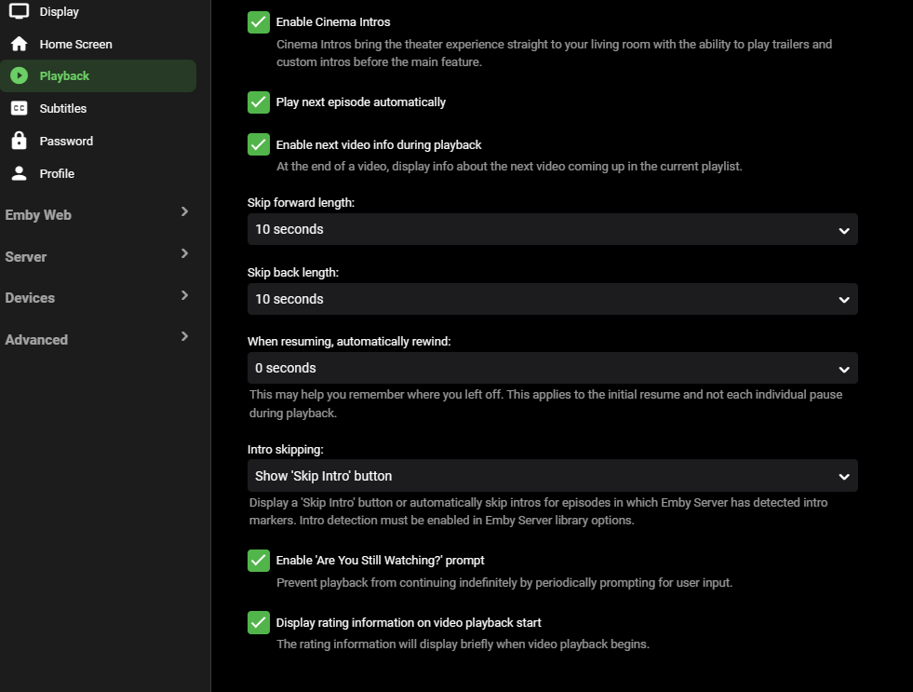
Task: Open the automatically rewind dropdown
Action: 552,368
